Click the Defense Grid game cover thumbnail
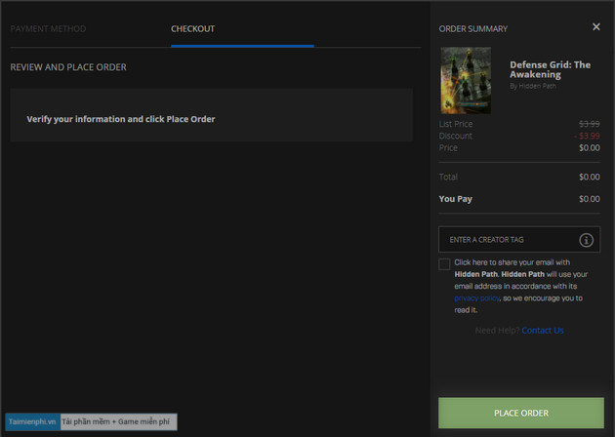The height and width of the screenshot is (437, 615). (x=466, y=80)
